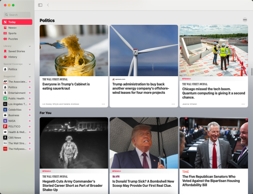Open Saved Stories in Library
The width and height of the screenshot is (253, 194).
click(x=17, y=51)
